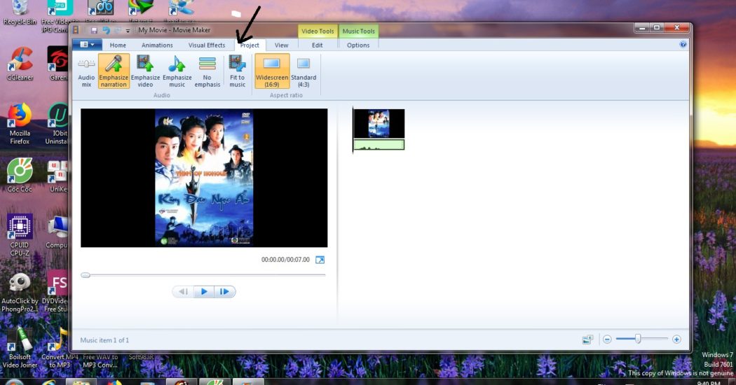Step to previous frame
The height and width of the screenshot is (385, 736).
183,292
